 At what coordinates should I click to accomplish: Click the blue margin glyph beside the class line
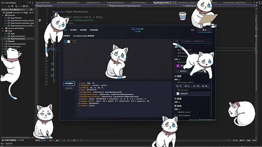40,20
